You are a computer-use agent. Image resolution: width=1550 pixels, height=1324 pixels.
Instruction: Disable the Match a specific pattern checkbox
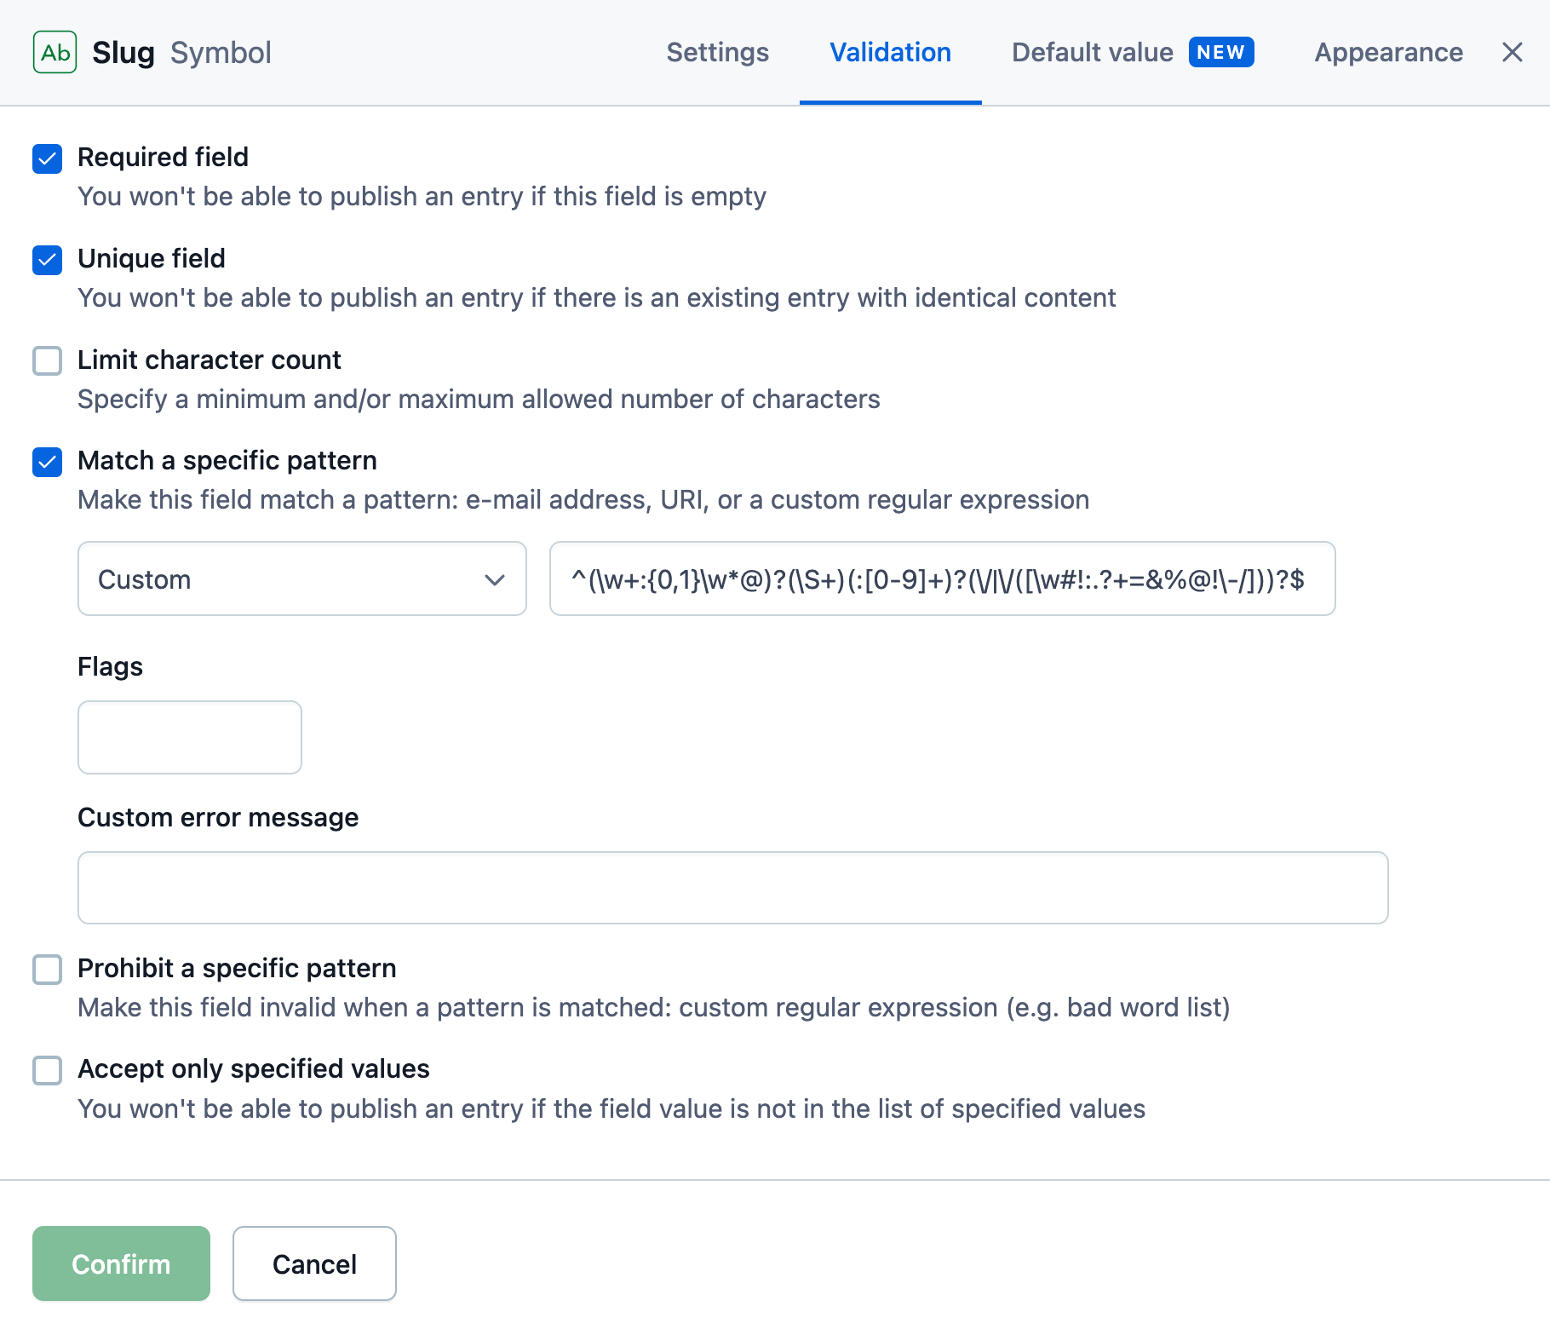click(x=48, y=462)
